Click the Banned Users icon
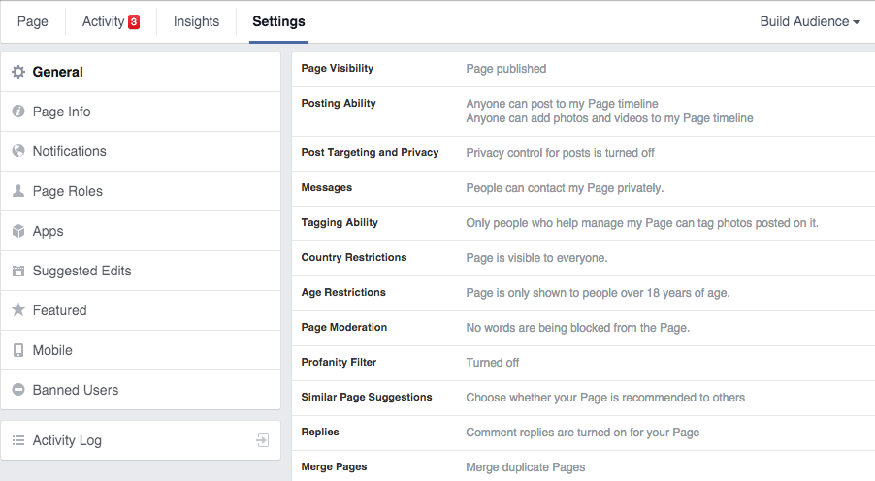Viewport: 875px width, 481px height. (x=17, y=390)
